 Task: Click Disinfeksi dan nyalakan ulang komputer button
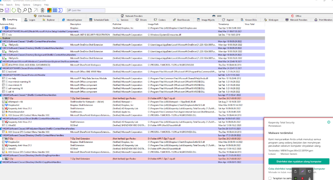299,162
